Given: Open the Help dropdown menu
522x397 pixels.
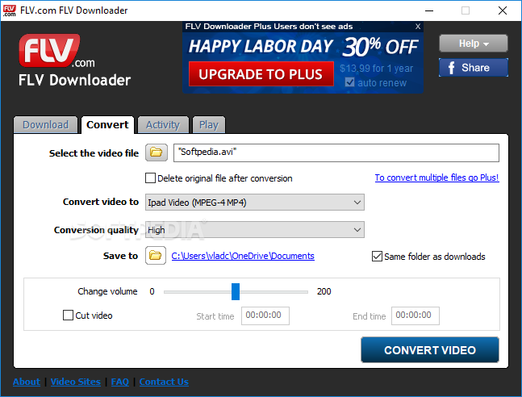Looking at the screenshot, I should tap(473, 44).
